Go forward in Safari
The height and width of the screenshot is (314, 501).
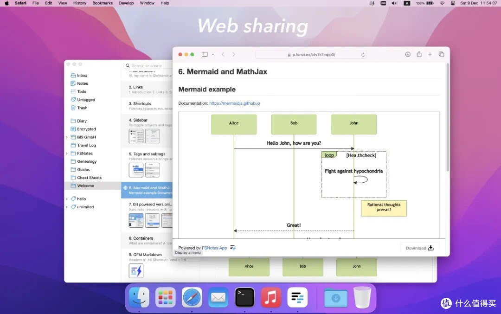[233, 54]
